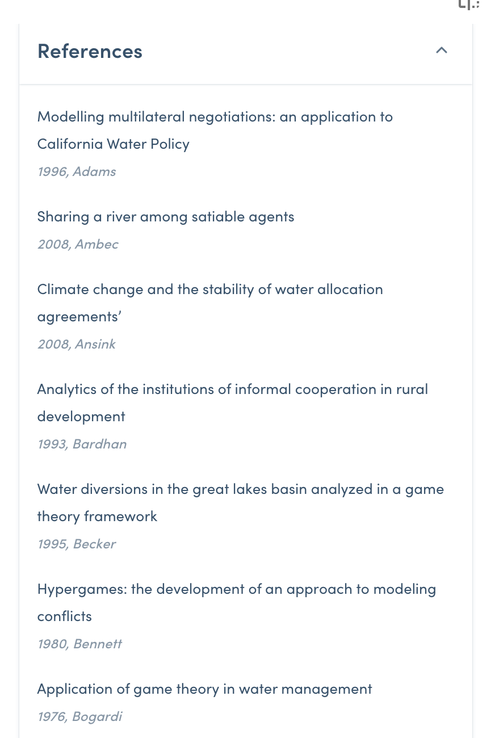Open 'Analytics of the institutions' reference

pos(232,389)
